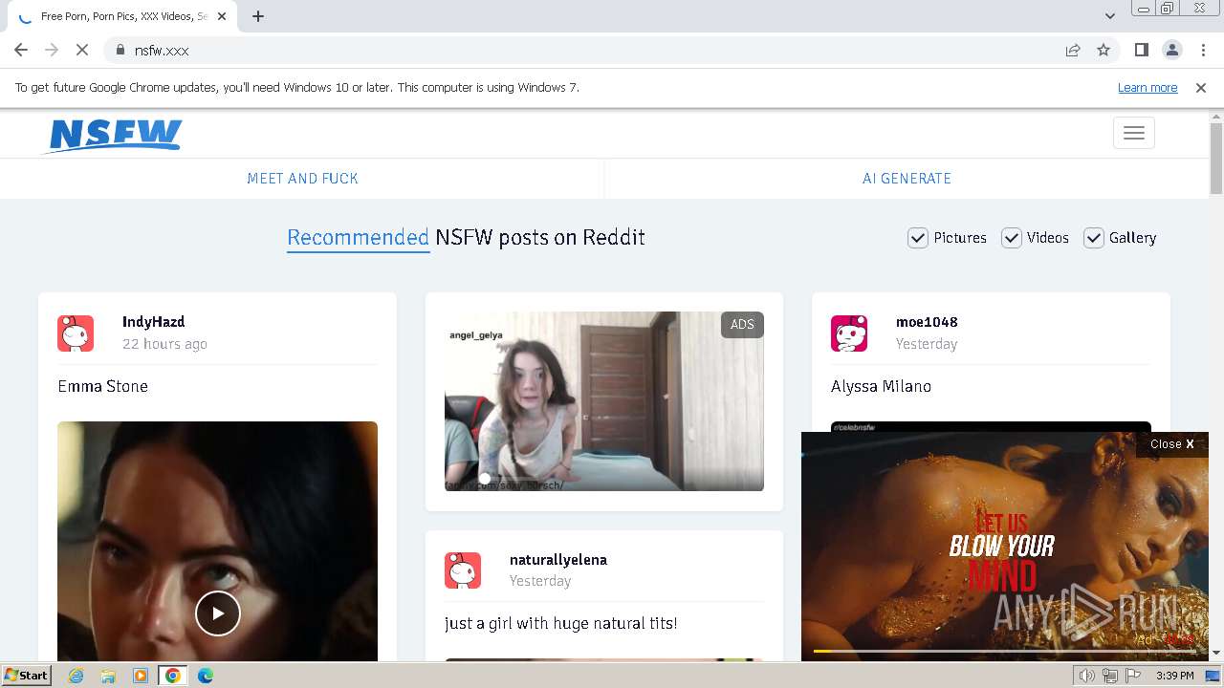Open the naturallyelena username link
This screenshot has width=1224, height=688.
[x=558, y=560]
